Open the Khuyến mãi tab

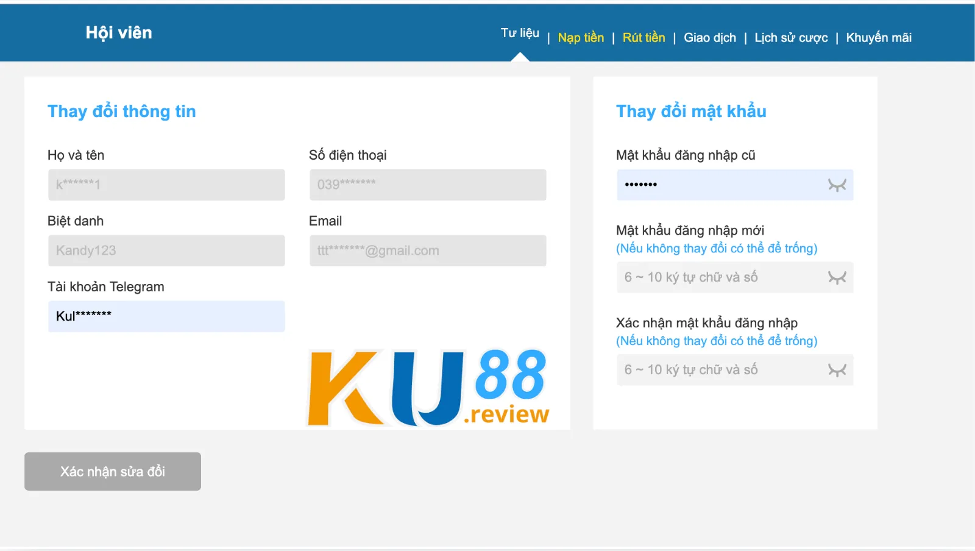coord(879,38)
